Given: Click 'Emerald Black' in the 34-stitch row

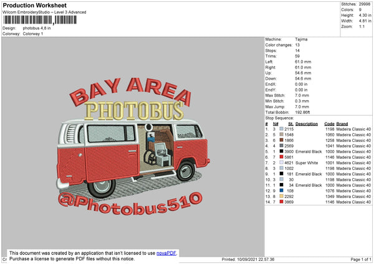Looking at the screenshot, I should tap(309, 185).
